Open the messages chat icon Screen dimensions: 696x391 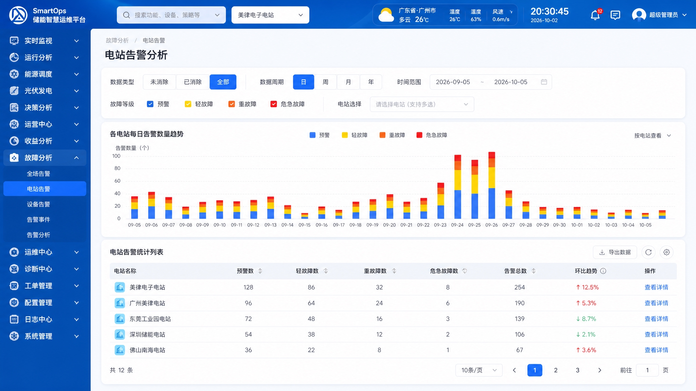[615, 15]
